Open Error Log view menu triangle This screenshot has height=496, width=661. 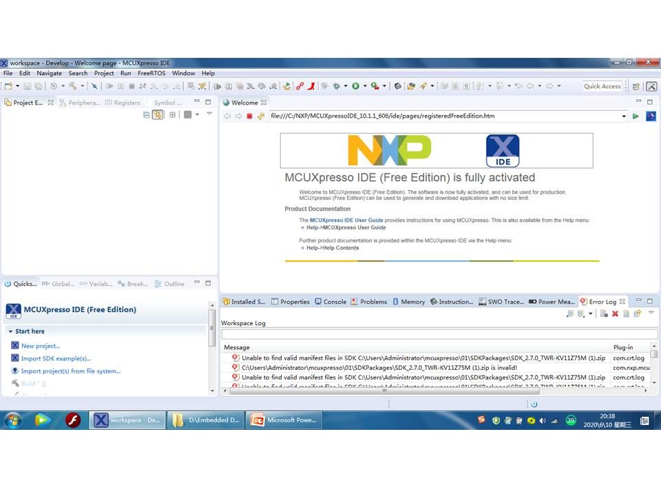tap(651, 313)
